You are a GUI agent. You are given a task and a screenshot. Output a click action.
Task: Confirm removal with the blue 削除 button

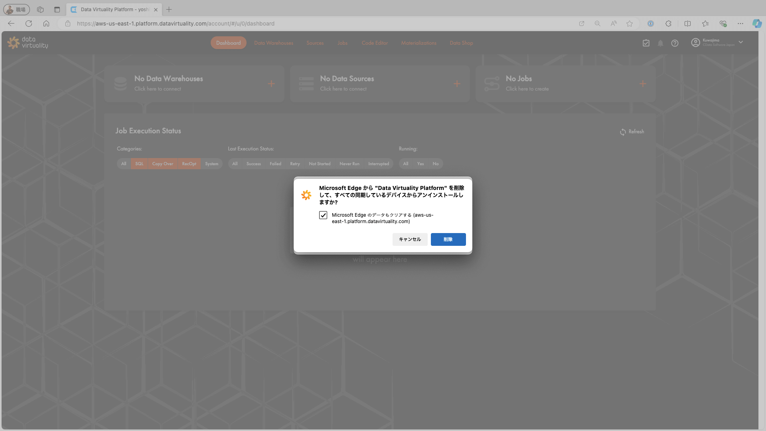pos(448,239)
